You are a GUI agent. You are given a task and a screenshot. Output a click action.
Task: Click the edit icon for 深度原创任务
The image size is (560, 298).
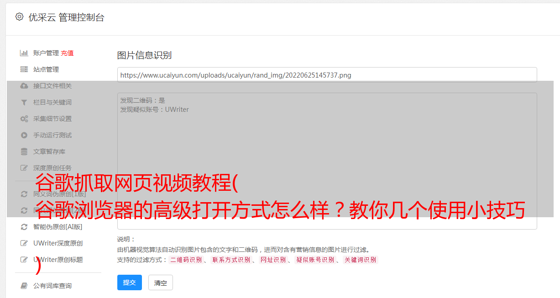pyautogui.click(x=24, y=168)
